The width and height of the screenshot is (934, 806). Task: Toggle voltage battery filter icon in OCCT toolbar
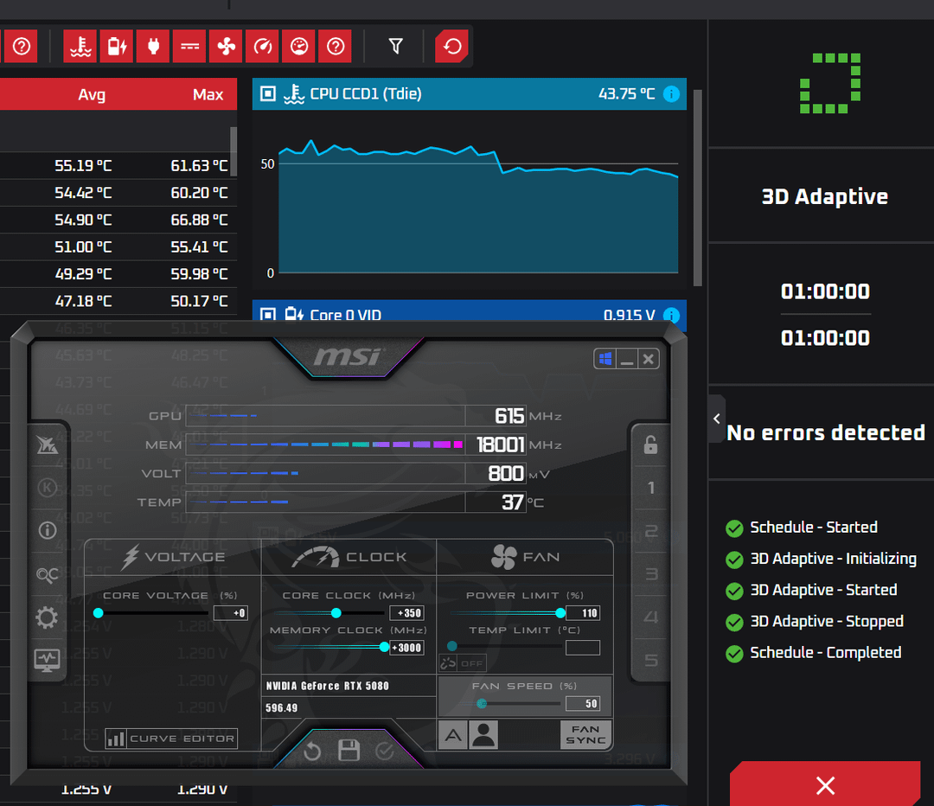point(117,46)
